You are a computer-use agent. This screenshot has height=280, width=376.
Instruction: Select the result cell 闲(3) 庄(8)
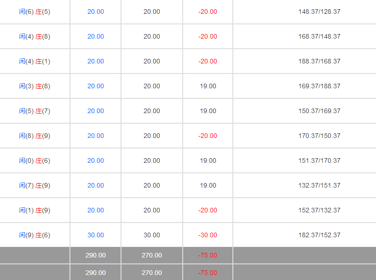[35, 86]
